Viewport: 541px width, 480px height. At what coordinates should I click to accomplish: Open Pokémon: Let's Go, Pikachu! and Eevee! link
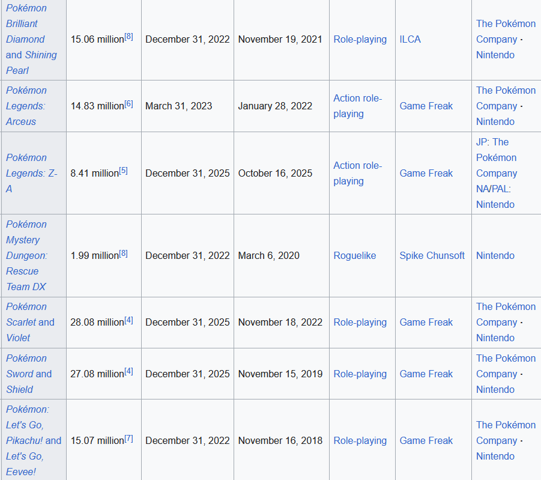[x=34, y=440]
